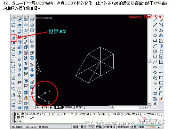Screen dimensions: 176x129
Task: Choose the Rotate modify tool
Action: pos(161,51)
